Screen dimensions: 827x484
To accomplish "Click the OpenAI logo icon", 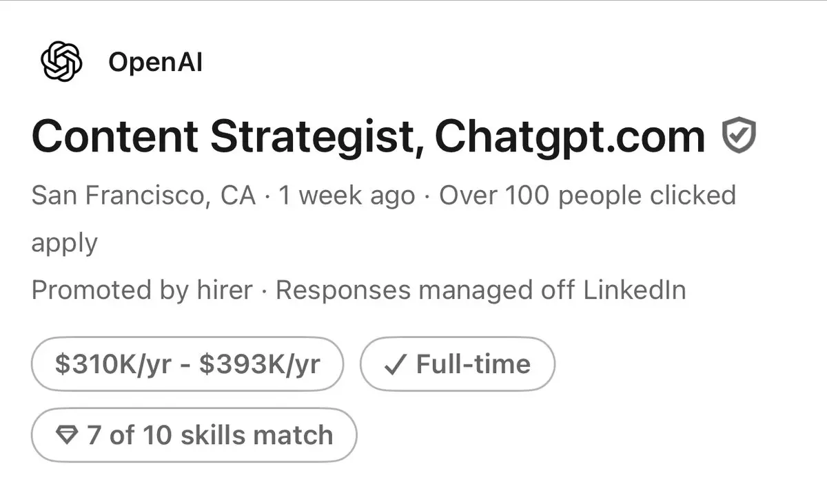I will pos(62,63).
